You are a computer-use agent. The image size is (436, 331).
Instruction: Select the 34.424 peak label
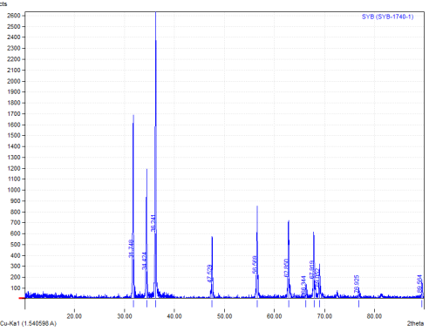coord(145,260)
